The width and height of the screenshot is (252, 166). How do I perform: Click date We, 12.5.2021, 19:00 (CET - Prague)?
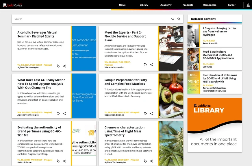(35, 112)
